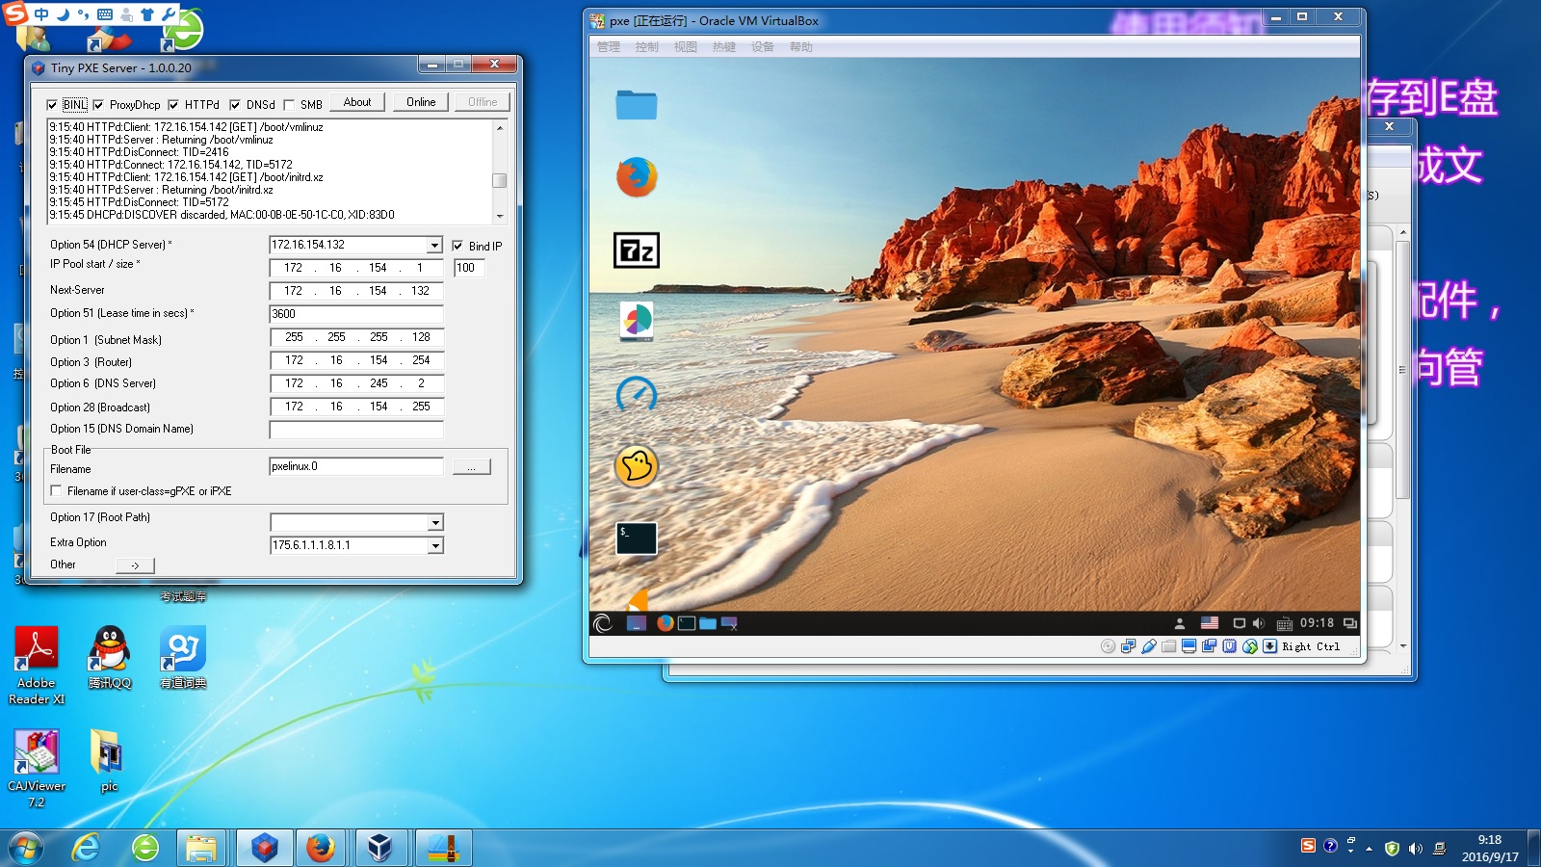Expand the Extra Option dropdown
Image resolution: width=1541 pixels, height=867 pixels.
pyautogui.click(x=435, y=546)
